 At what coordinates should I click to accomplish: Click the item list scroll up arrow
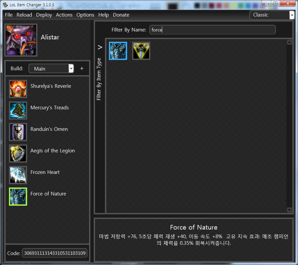point(289,42)
